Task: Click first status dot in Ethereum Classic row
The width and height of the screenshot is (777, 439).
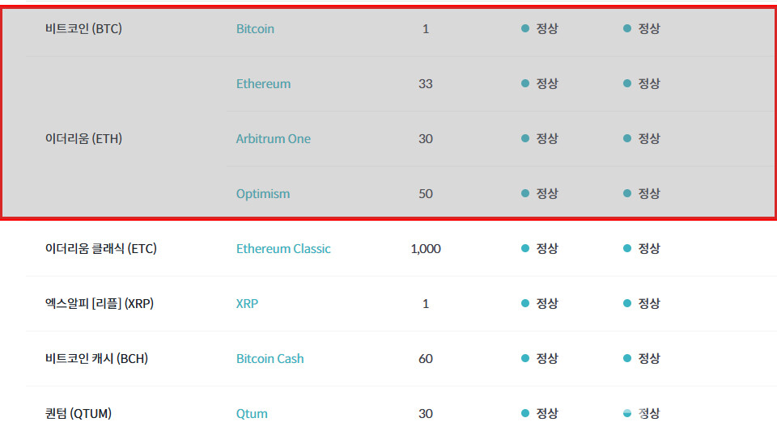Action: 525,248
